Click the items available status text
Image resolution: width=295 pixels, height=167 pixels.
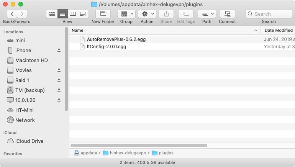(147, 162)
